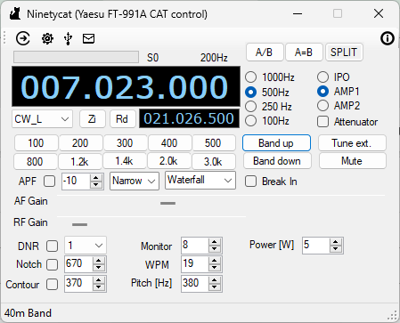Image resolution: width=400 pixels, height=323 pixels.
Task: Click the A/B VFO swap button
Action: (x=265, y=52)
